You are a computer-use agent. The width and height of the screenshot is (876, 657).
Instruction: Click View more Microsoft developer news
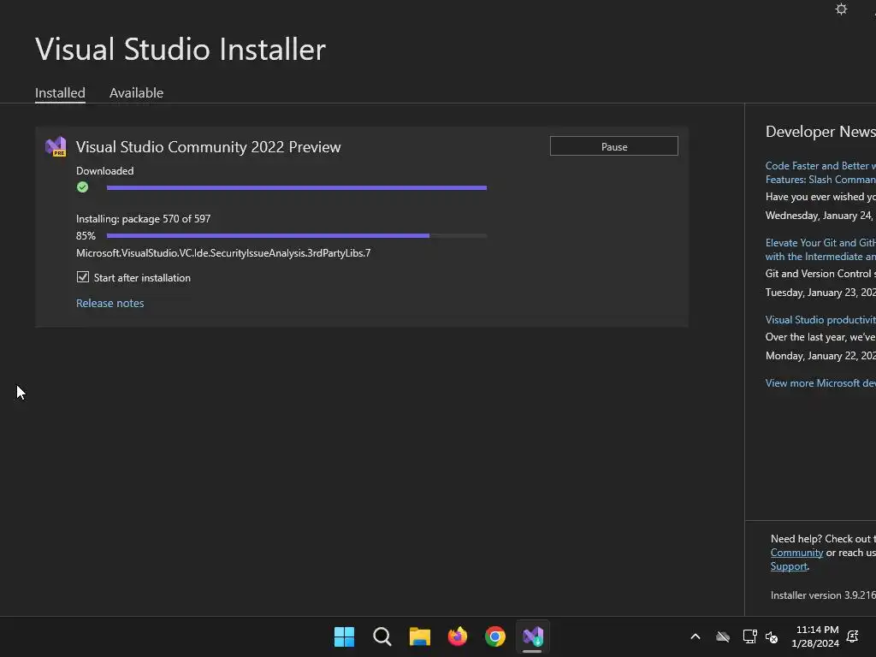tap(820, 382)
